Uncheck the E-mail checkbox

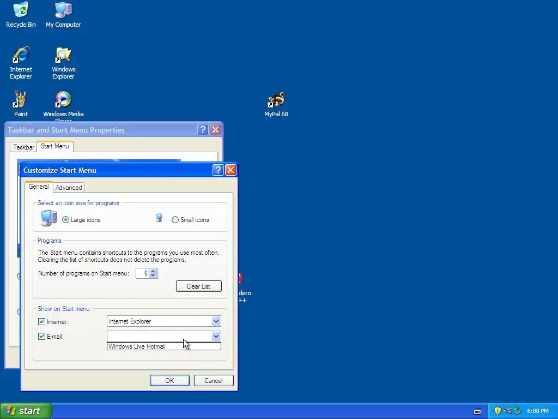[x=41, y=336]
